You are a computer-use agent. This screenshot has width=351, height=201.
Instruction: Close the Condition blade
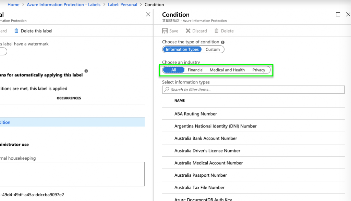tap(348, 14)
